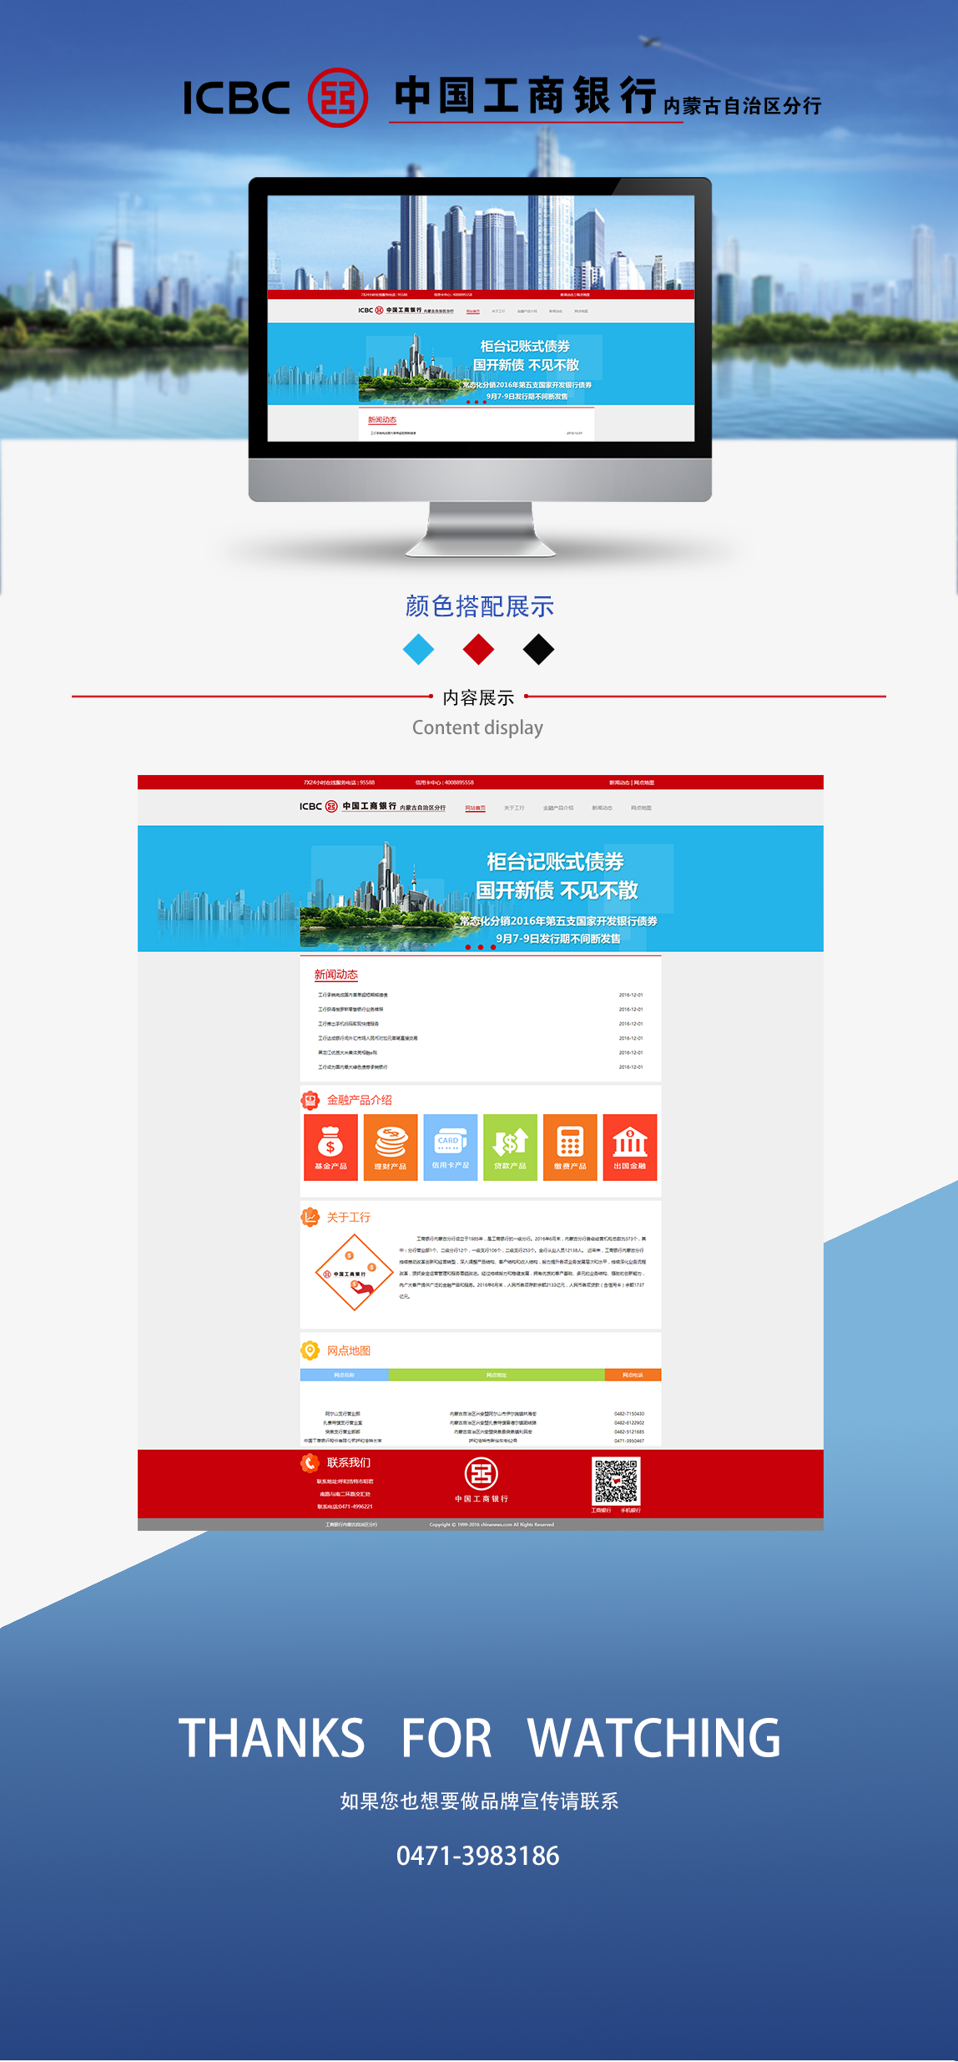
Task: Click the footer copyright notice
Action: point(492,1524)
